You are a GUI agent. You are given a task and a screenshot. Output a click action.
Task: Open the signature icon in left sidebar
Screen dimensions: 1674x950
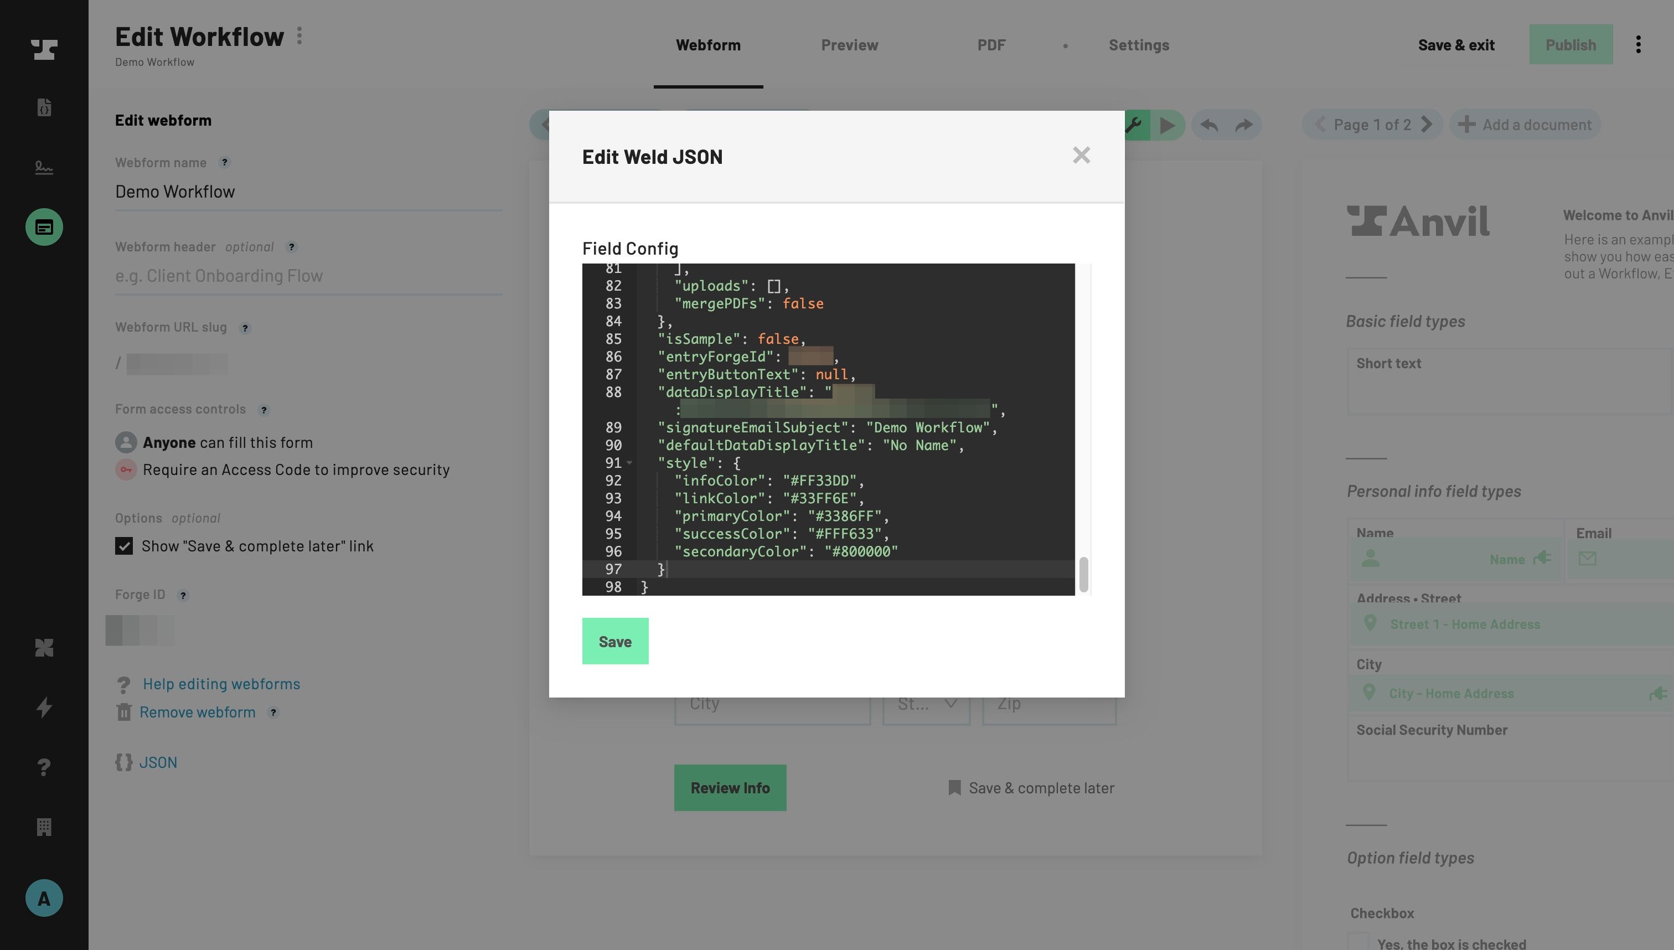click(44, 168)
